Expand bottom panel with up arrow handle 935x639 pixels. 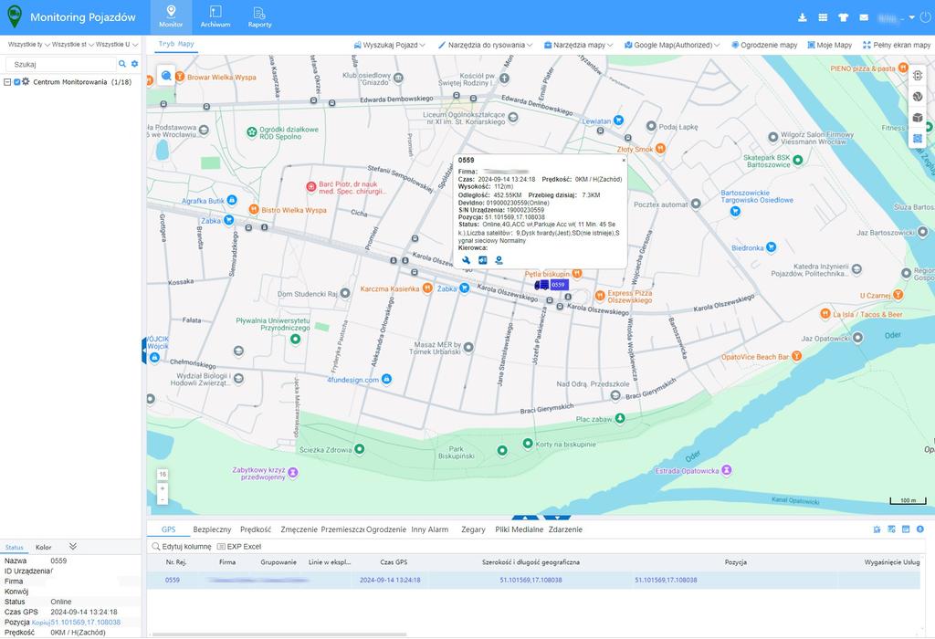526,518
